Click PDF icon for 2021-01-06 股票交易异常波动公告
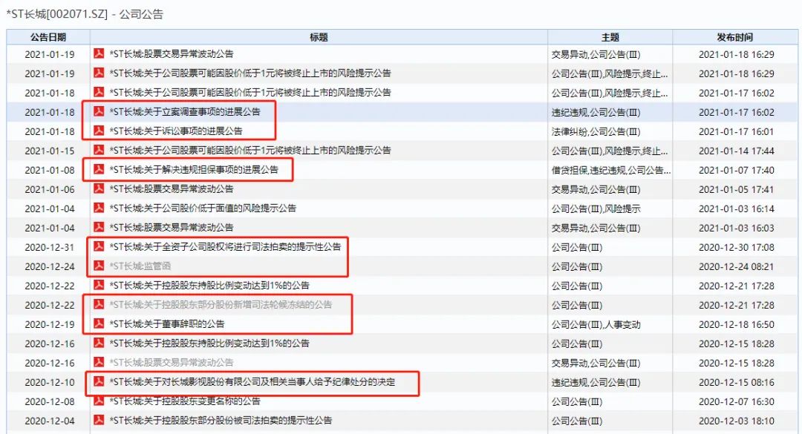The height and width of the screenshot is (434, 802). click(x=99, y=188)
